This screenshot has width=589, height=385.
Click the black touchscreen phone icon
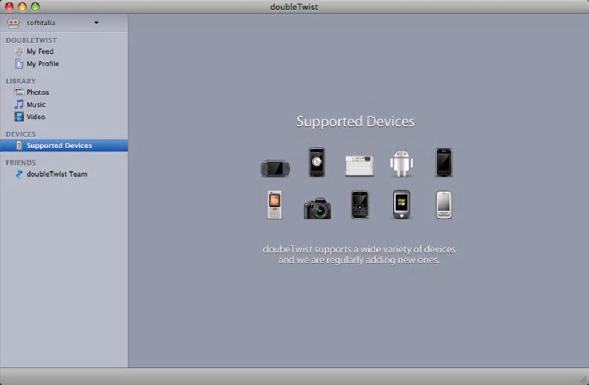(443, 162)
